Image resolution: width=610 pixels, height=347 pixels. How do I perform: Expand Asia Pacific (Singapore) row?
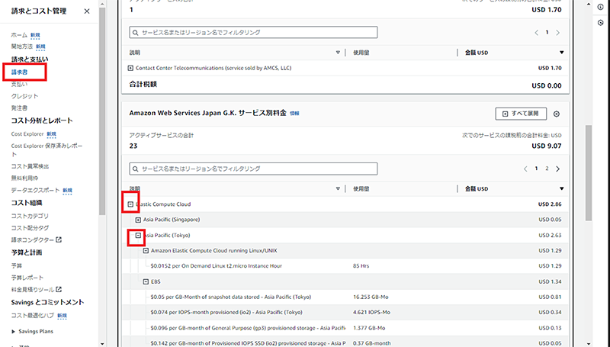(138, 220)
